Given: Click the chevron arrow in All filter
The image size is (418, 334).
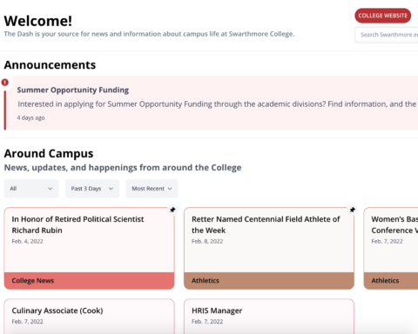Looking at the screenshot, I should [51, 189].
